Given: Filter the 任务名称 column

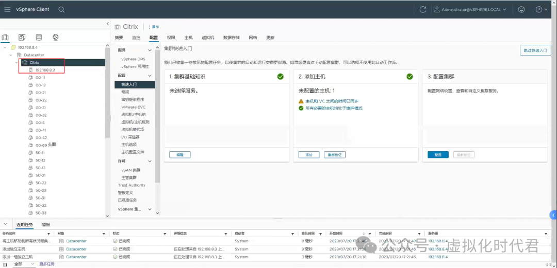Looking at the screenshot, I should (48, 234).
